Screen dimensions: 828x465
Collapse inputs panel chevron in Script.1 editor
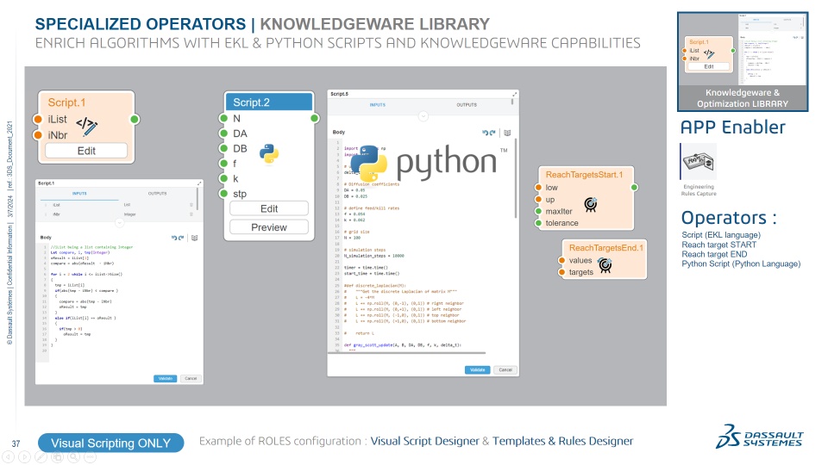(119, 223)
